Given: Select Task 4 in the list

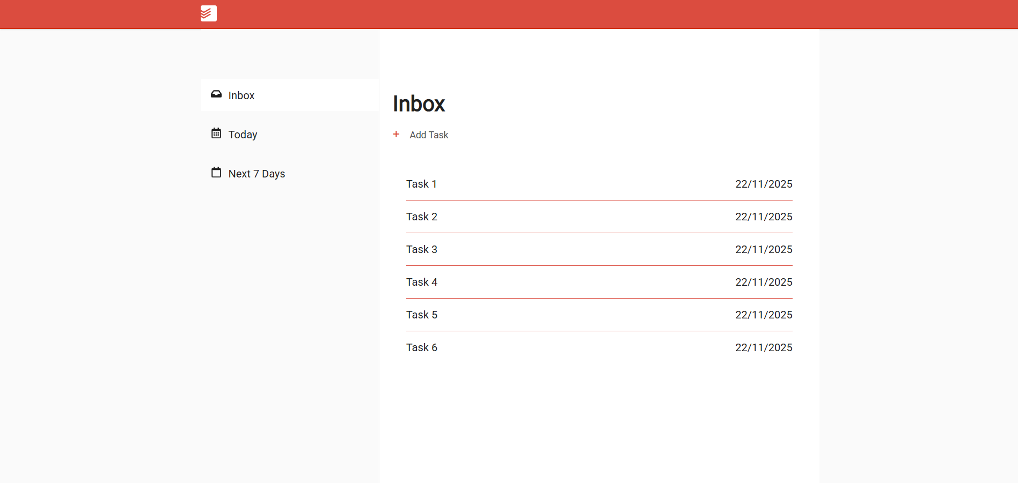Looking at the screenshot, I should 422,282.
